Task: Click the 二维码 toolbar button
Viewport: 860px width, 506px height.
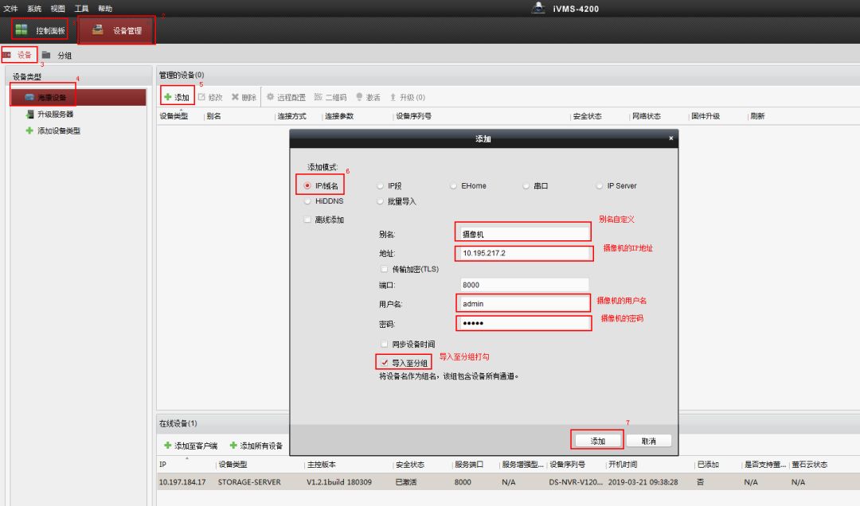Action: (x=330, y=97)
